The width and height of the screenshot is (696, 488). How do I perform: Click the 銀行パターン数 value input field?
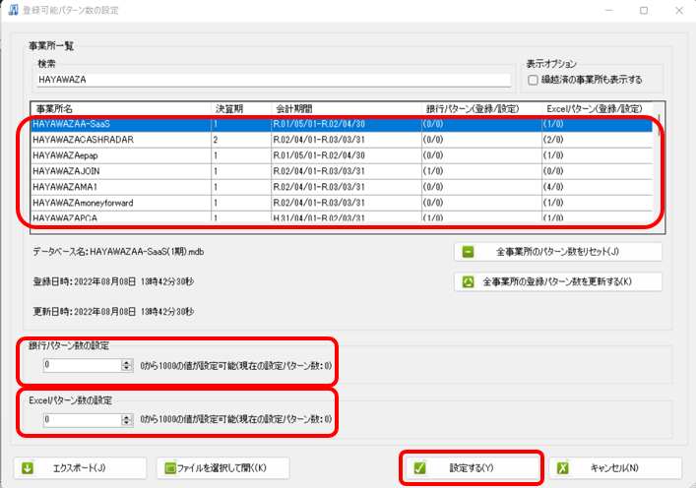(82, 366)
